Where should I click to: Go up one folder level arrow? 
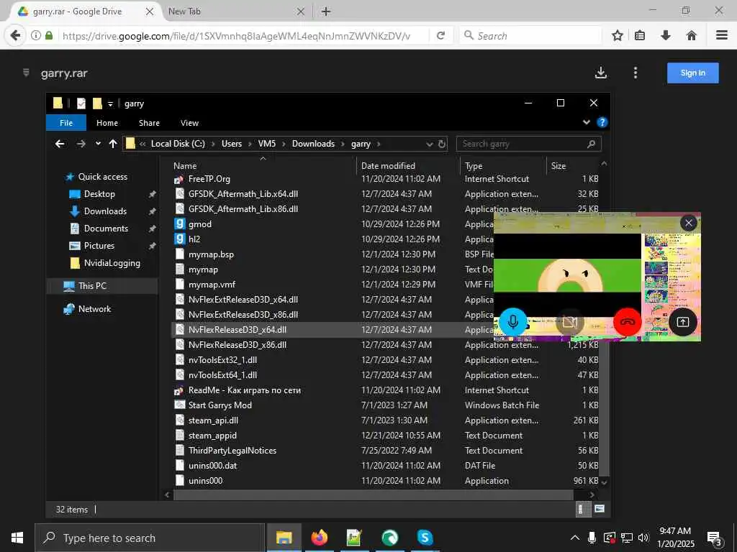click(113, 144)
